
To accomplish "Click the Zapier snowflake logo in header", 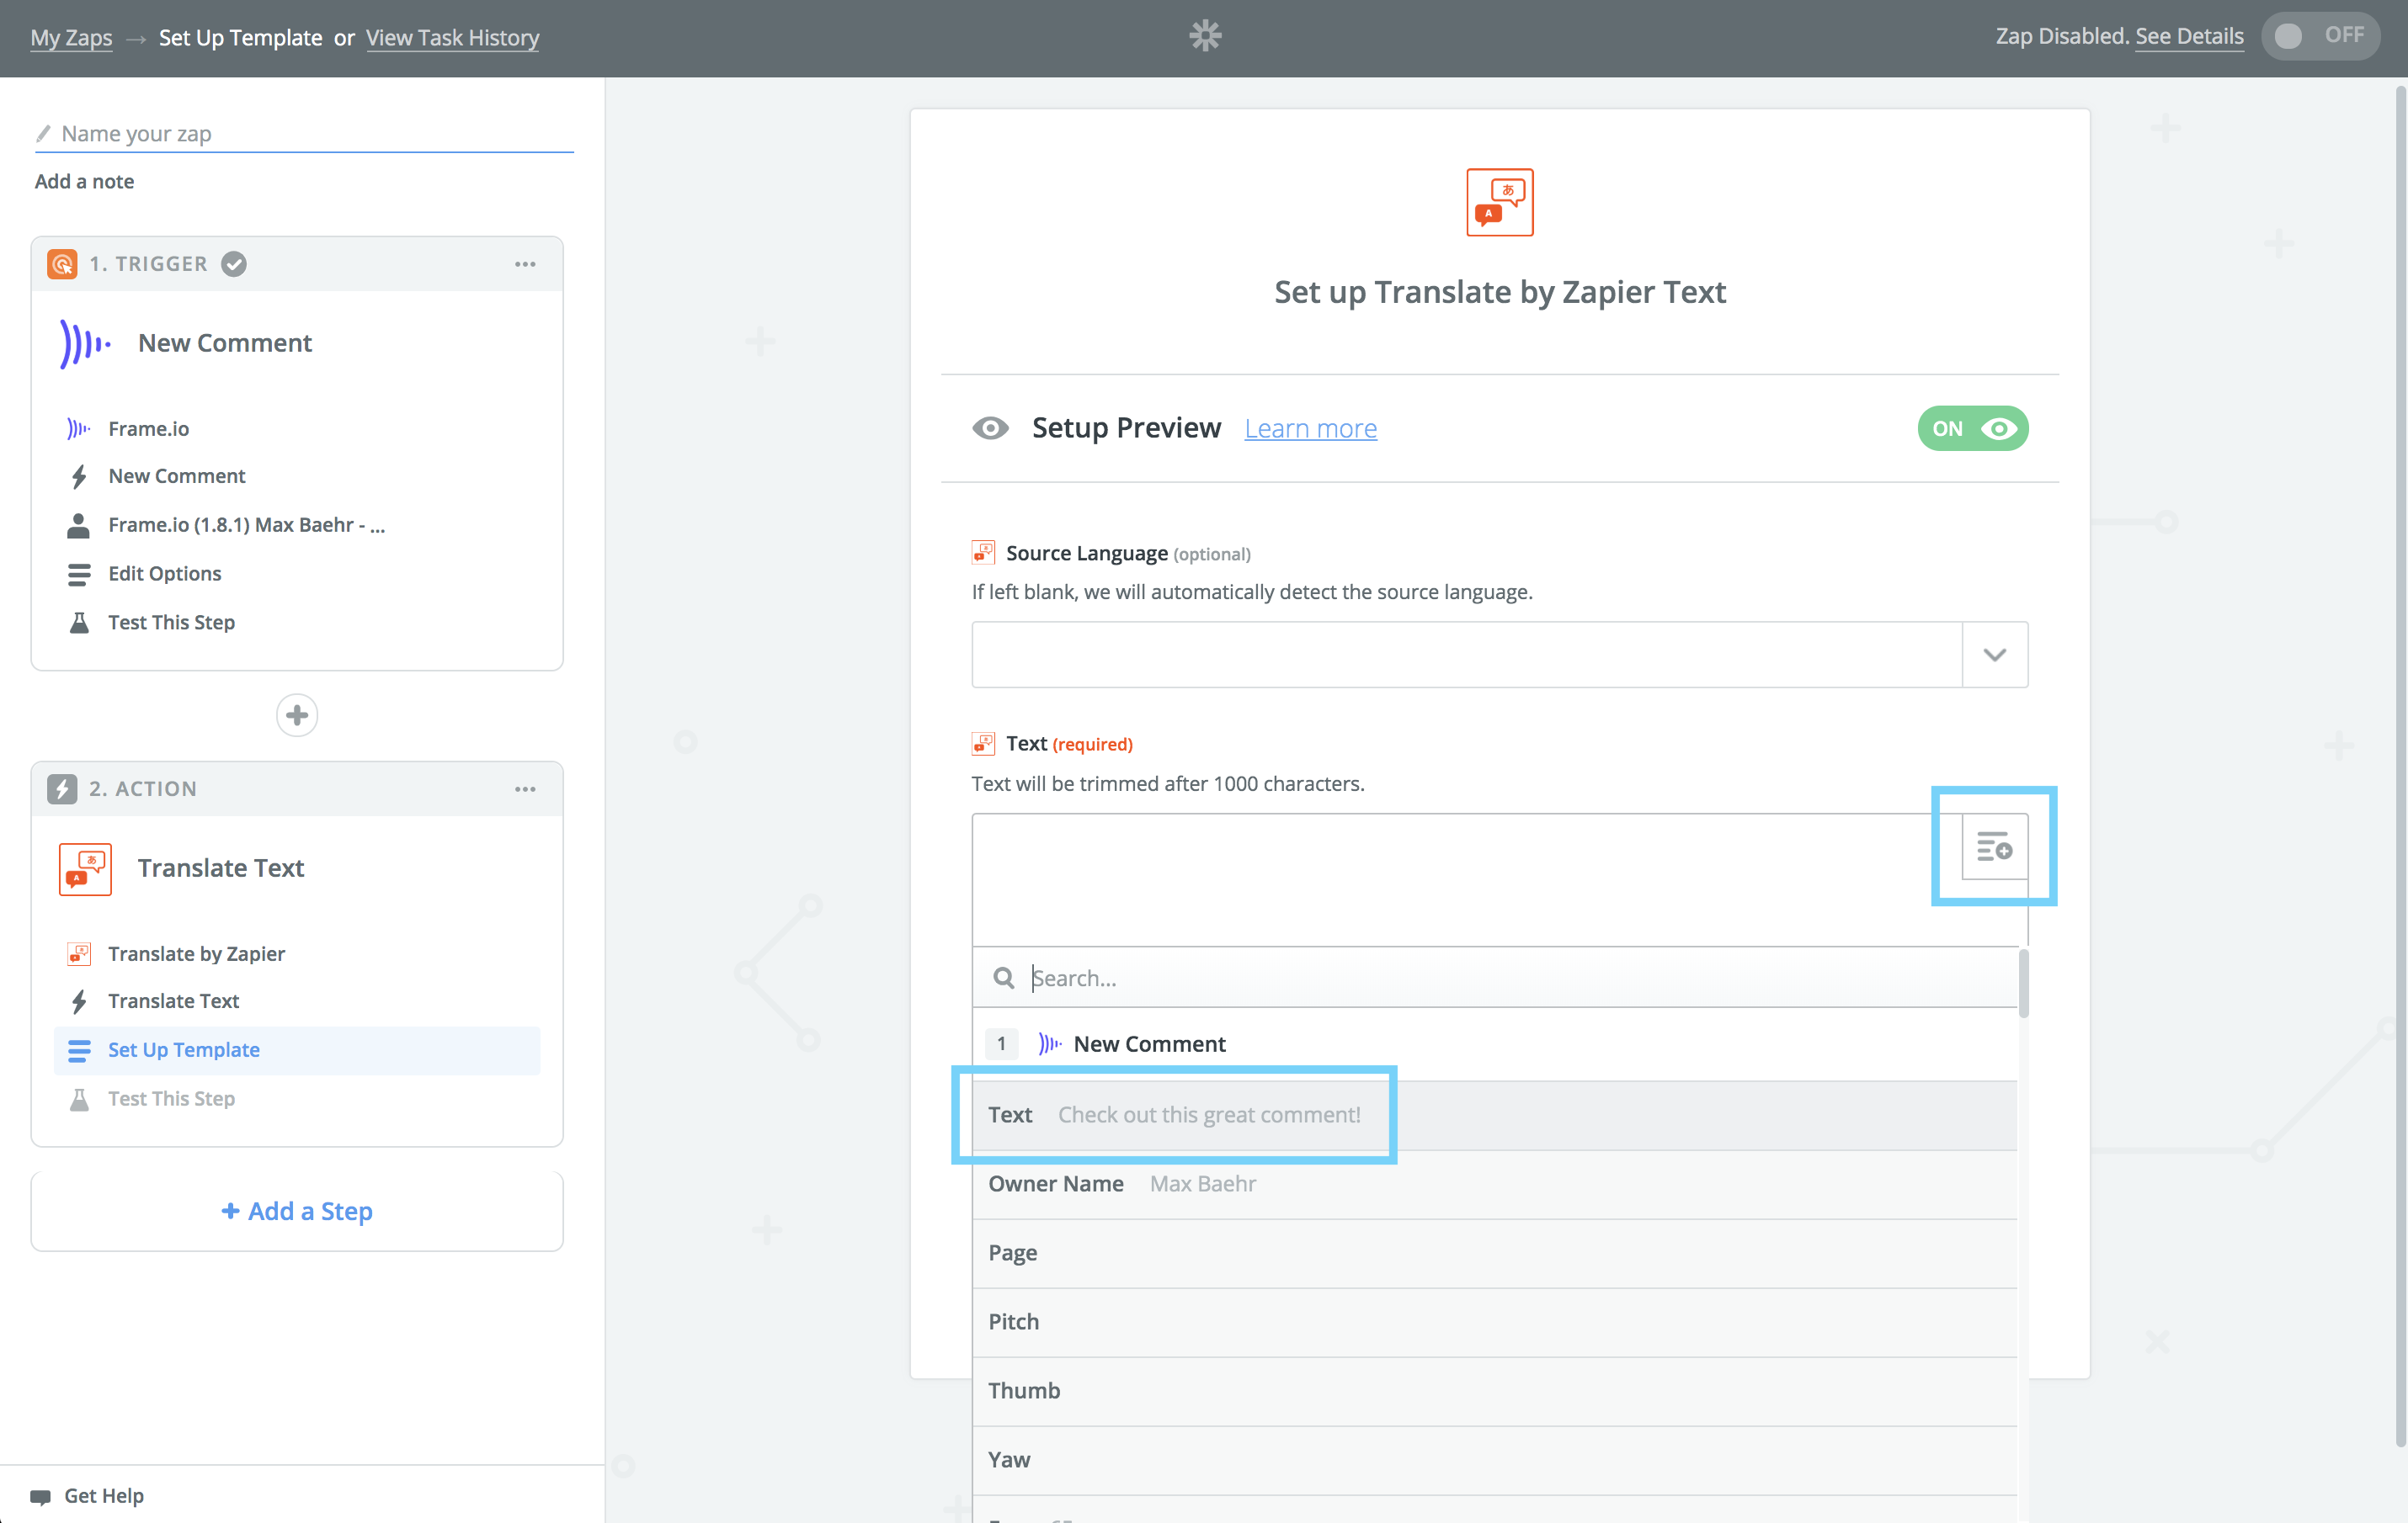I will (1205, 37).
